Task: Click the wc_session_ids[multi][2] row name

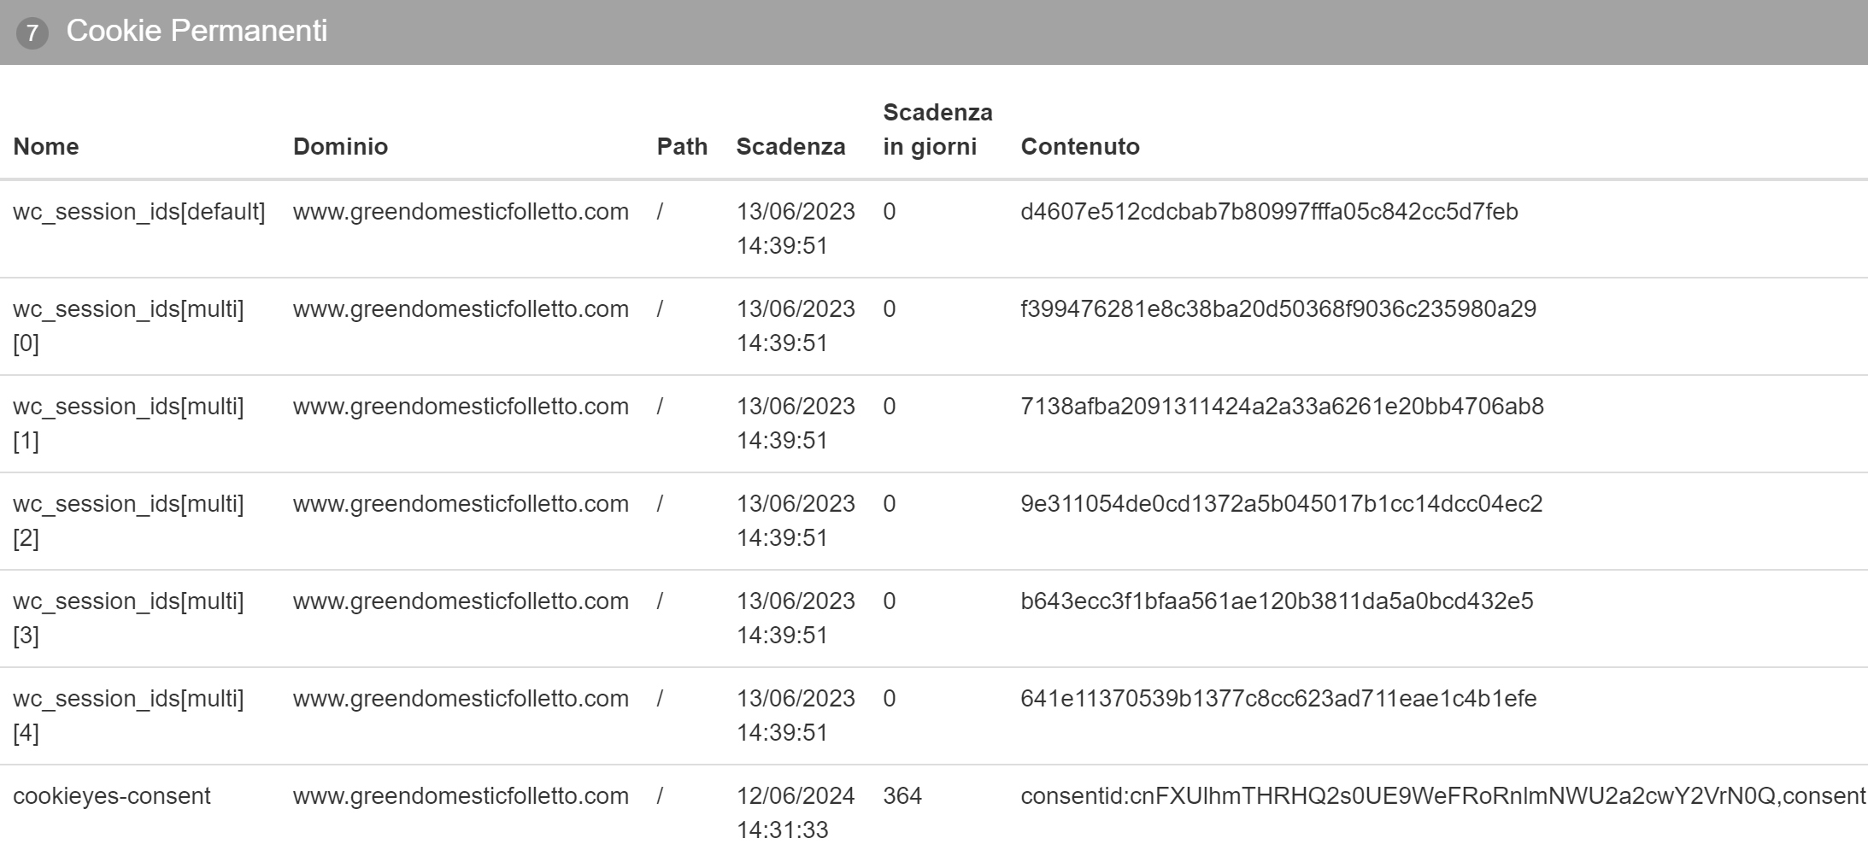Action: coord(128,520)
